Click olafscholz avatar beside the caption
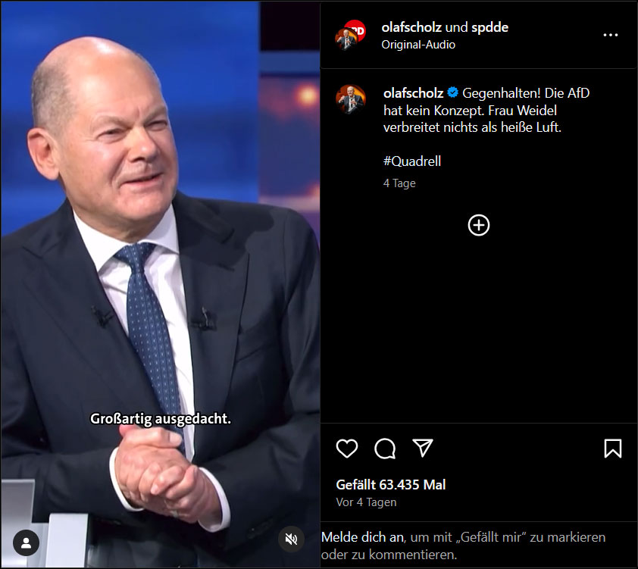Image resolution: width=638 pixels, height=569 pixels. pos(351,98)
